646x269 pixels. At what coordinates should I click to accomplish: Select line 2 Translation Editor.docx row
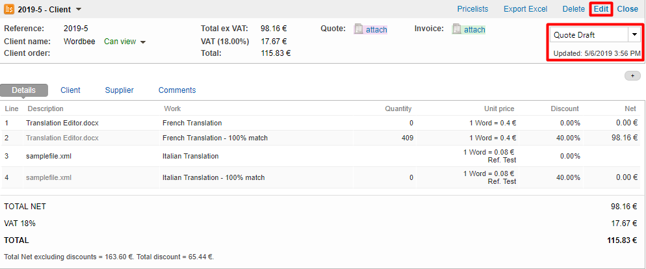click(62, 138)
